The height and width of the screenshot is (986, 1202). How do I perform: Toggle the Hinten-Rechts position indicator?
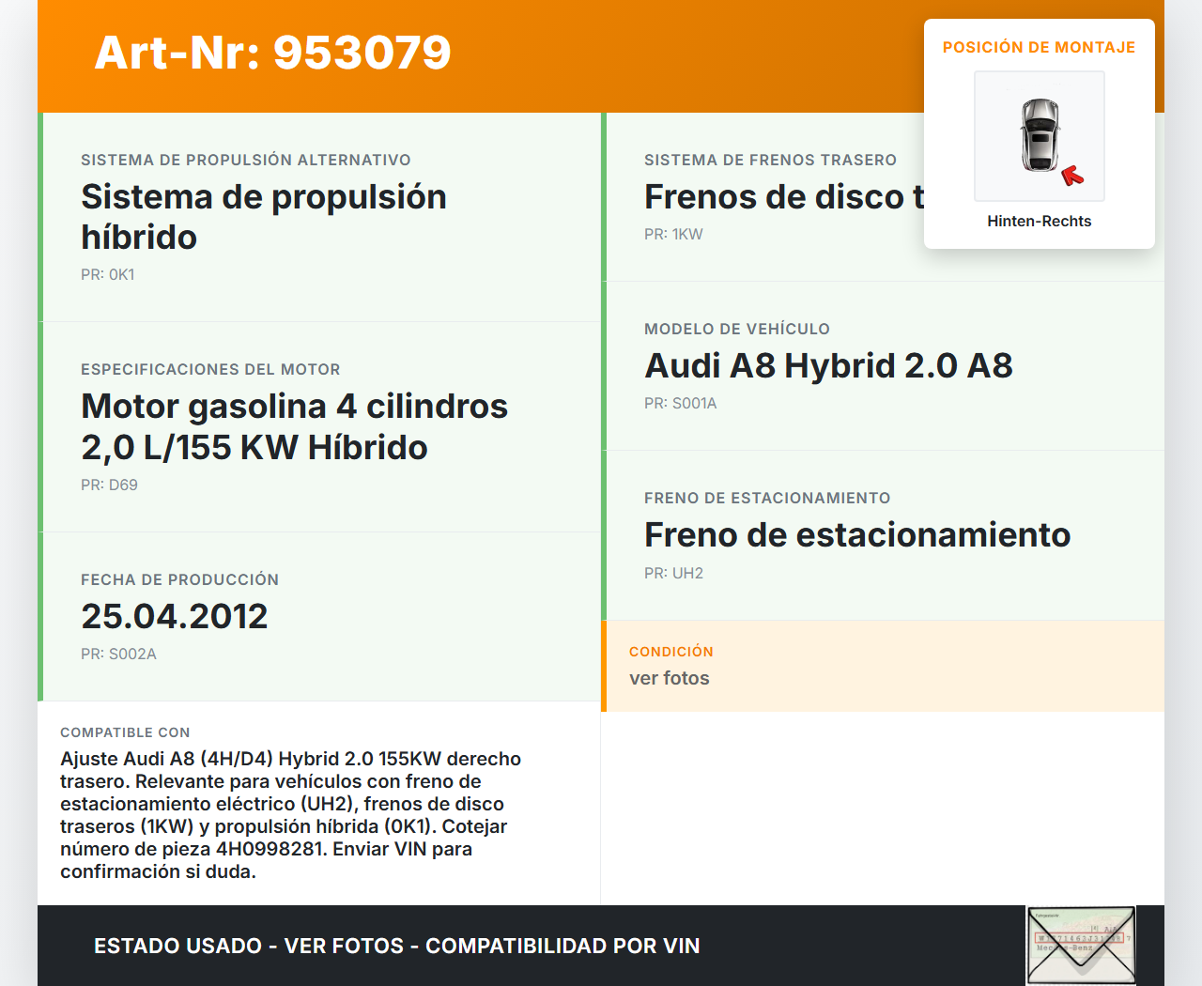tap(1039, 221)
